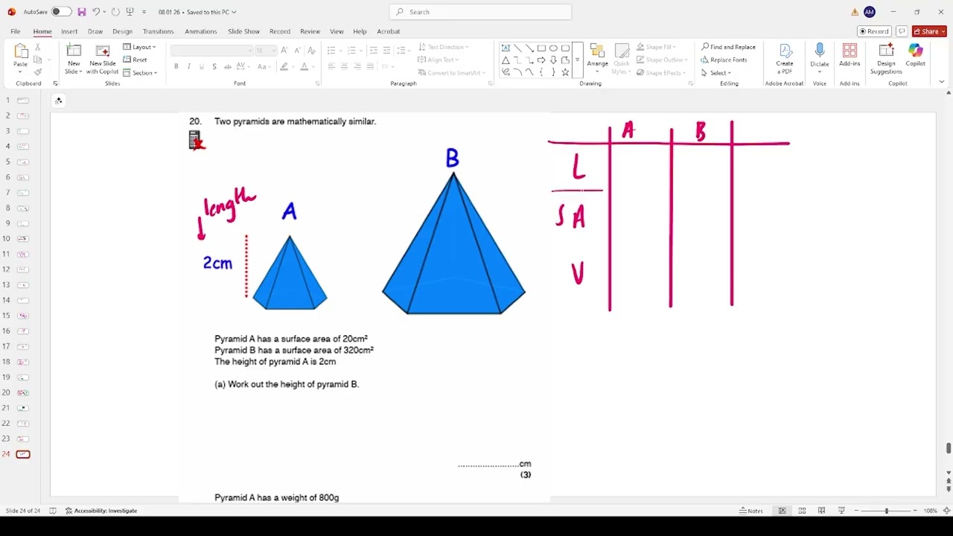Viewport: 953px width, 536px height.
Task: Open the font name combo box
Action: pyautogui.click(x=211, y=50)
